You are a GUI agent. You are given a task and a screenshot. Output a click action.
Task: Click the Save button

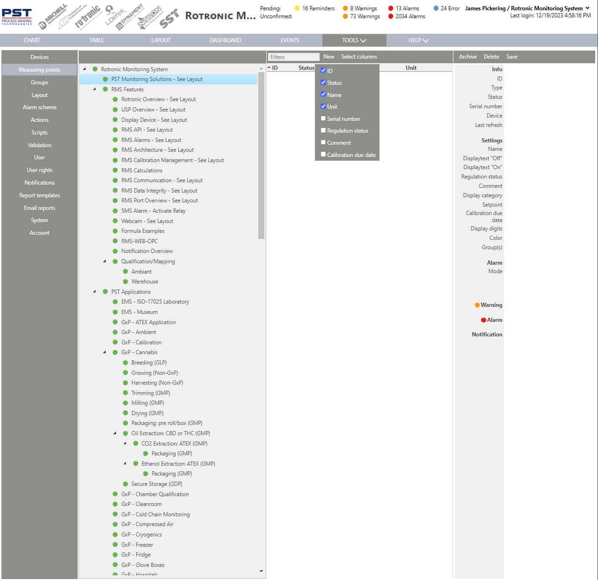512,57
